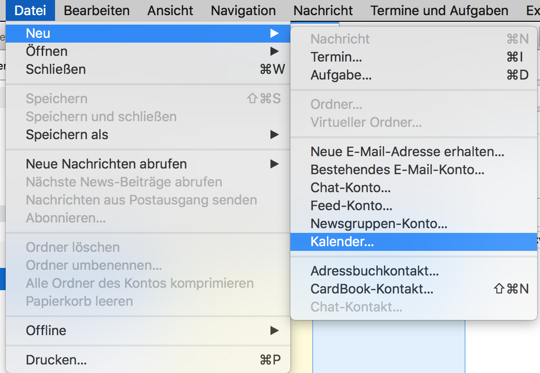Viewport: 540px width, 373px height.
Task: Expand Neue Nachrichten abrufen submenu
Action: (106, 164)
